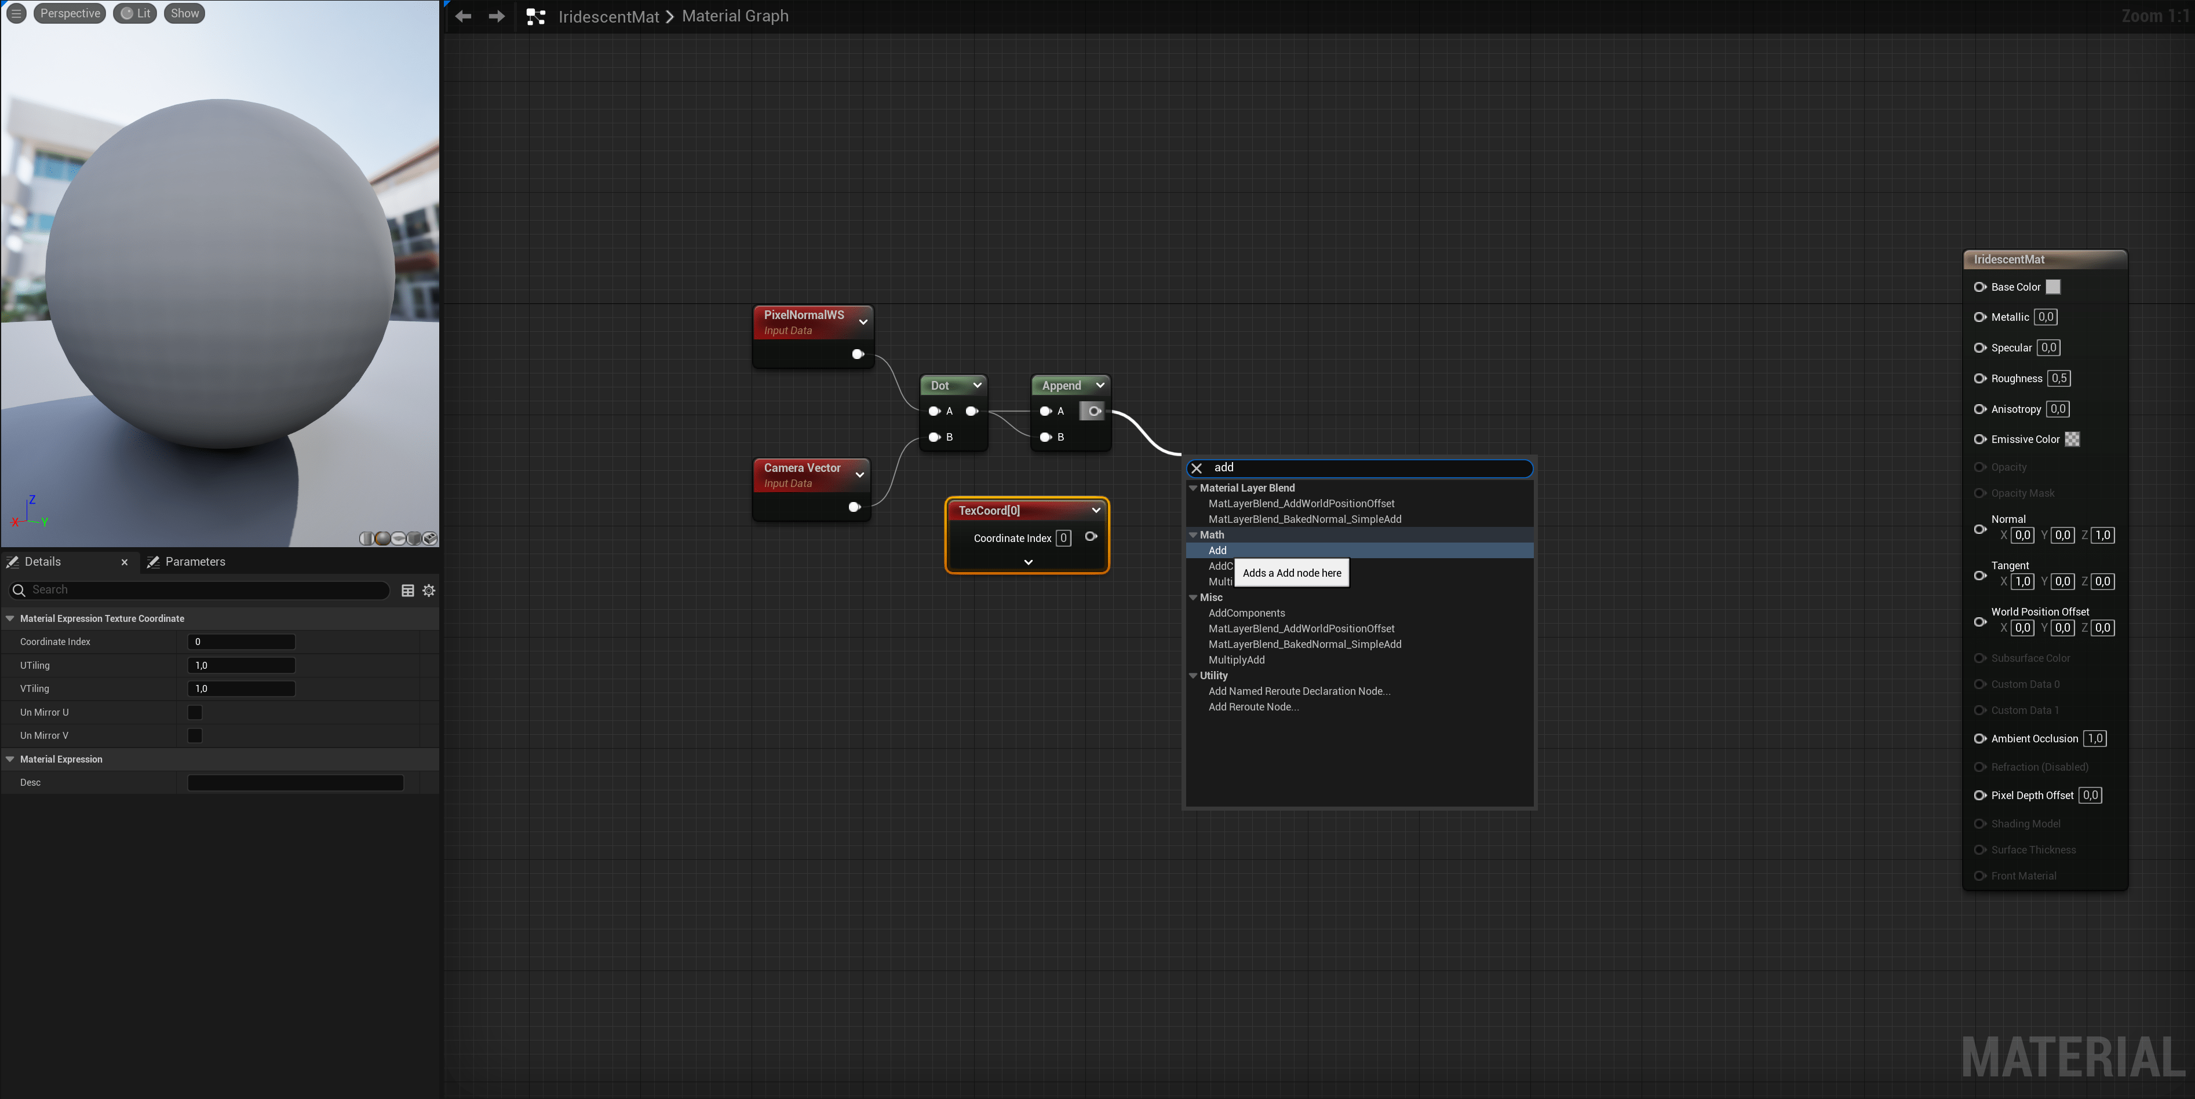The image size is (2195, 1099).
Task: Click the UTiling value field
Action: 241,665
